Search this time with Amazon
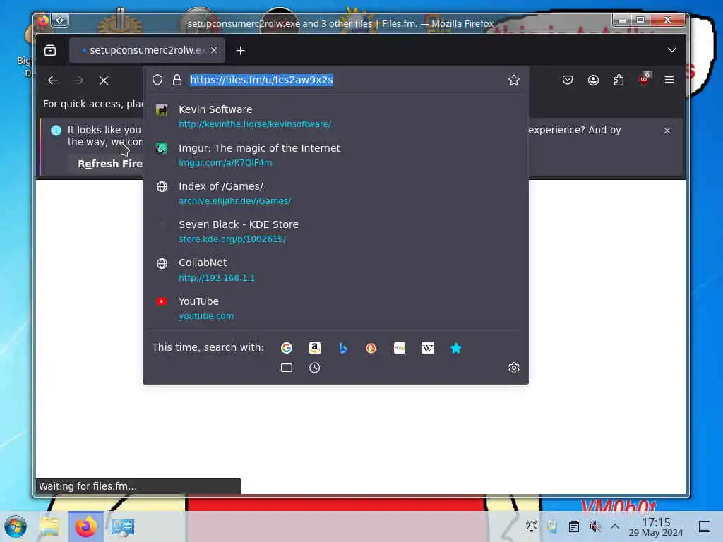This screenshot has width=723, height=542. [x=314, y=348]
